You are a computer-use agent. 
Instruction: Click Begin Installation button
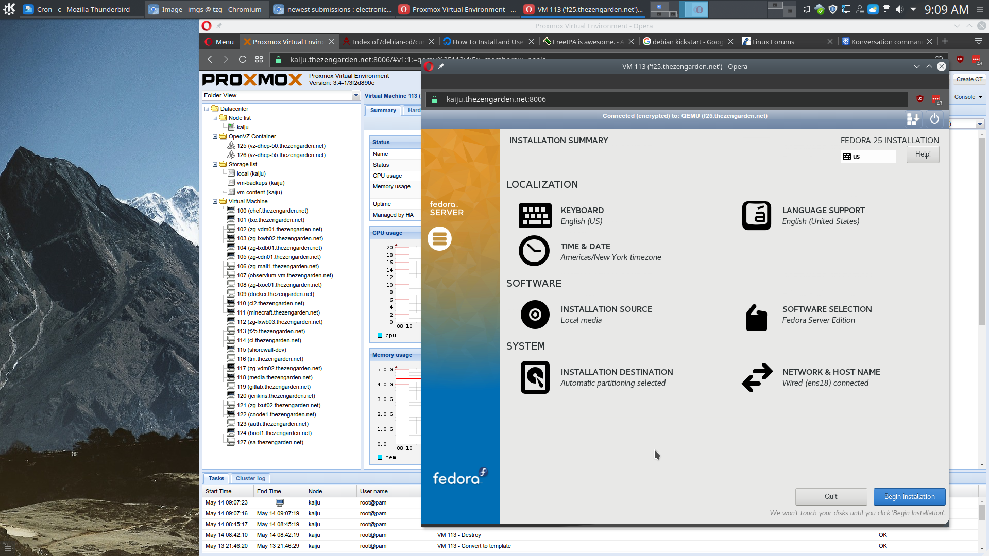click(909, 497)
